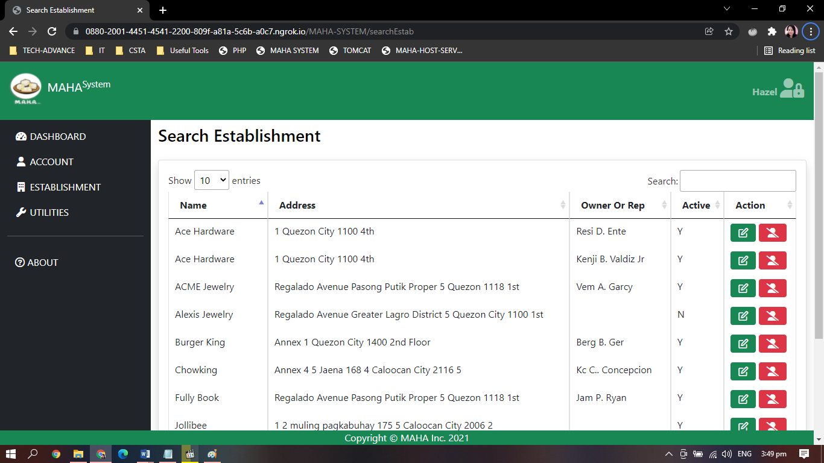Image resolution: width=824 pixels, height=463 pixels.
Task: Open the MAHA SYSTEM bookmark
Action: click(288, 51)
